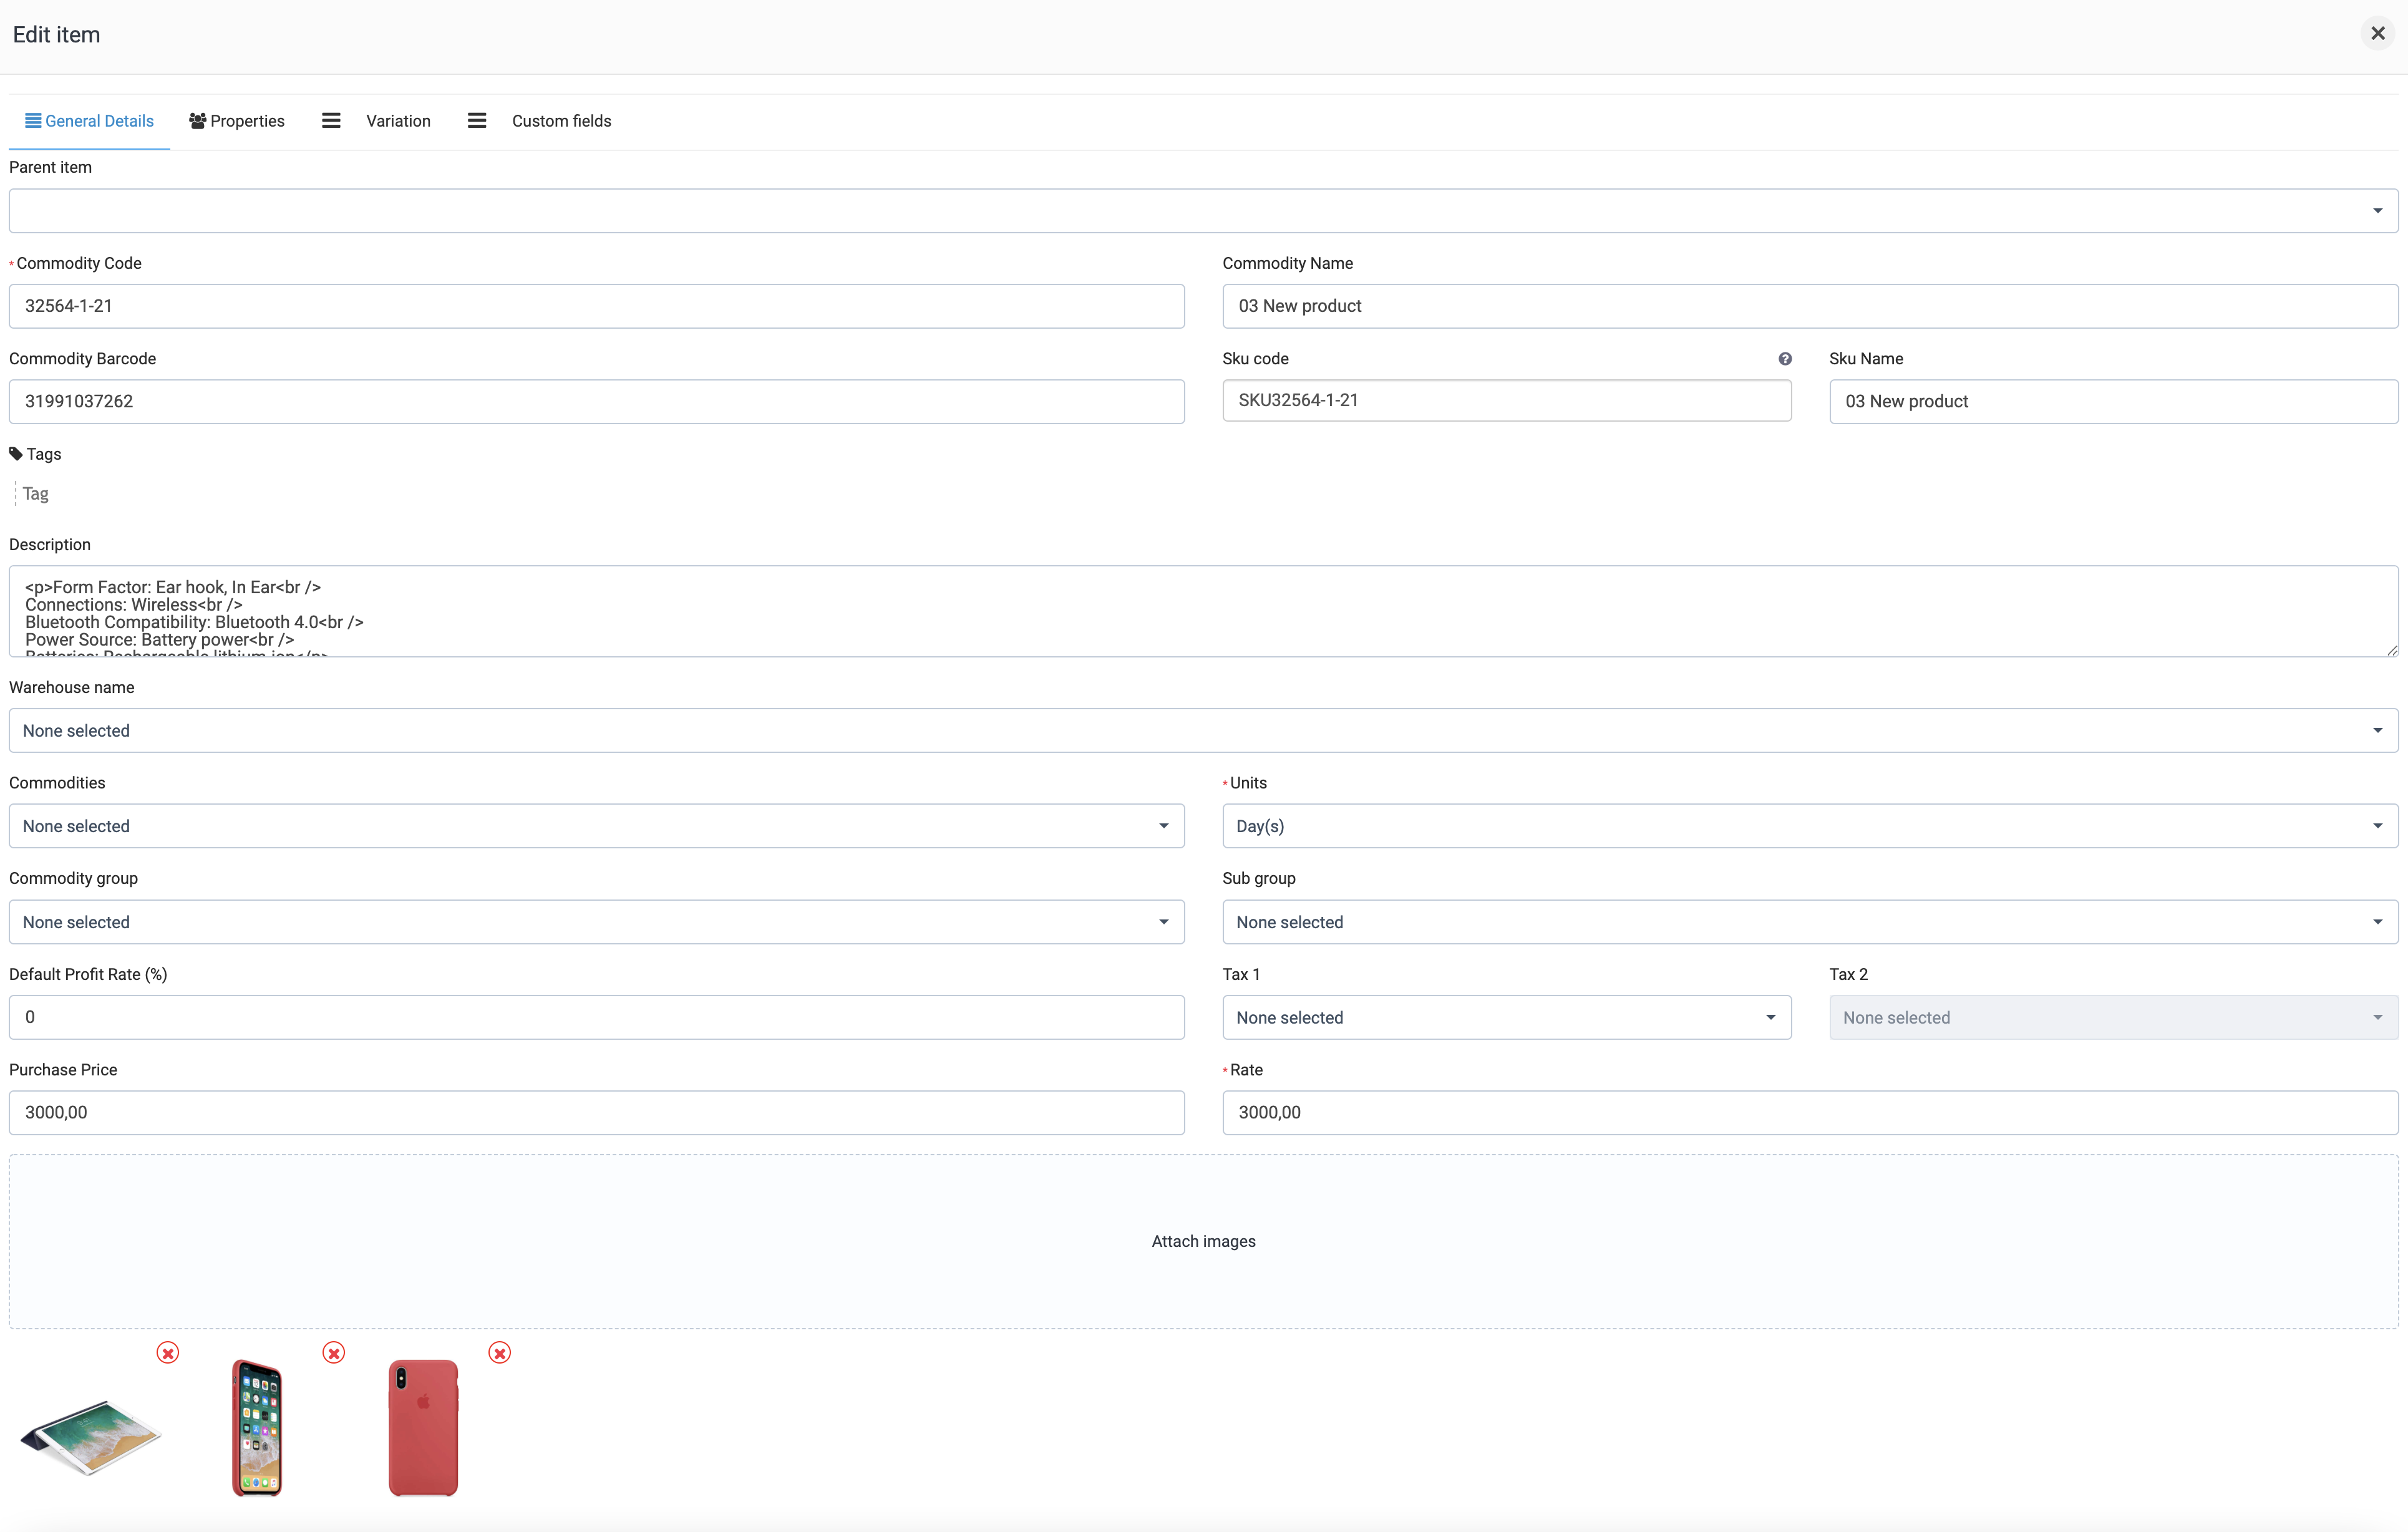Focus the Default Profit Rate field
Image resolution: width=2408 pixels, height=1532 pixels.
pos(597,1017)
